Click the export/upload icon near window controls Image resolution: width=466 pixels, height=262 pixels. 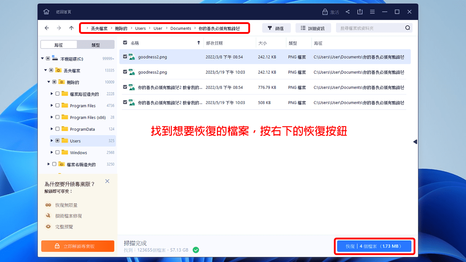point(360,11)
